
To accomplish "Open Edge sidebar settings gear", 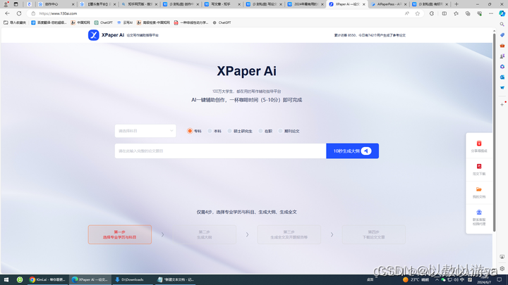I will coord(502,269).
